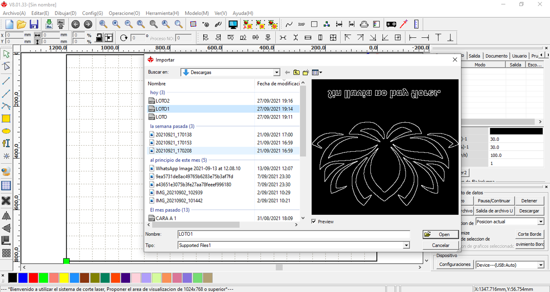550x292 pixels.
Task: Click the Configuraciones button
Action: (x=455, y=265)
